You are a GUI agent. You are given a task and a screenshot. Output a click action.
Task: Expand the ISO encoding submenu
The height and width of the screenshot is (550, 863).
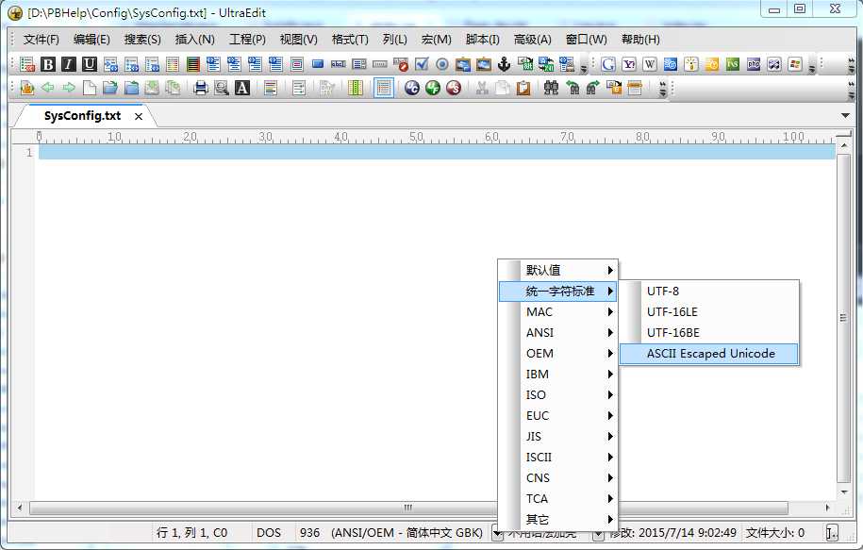[x=557, y=394]
